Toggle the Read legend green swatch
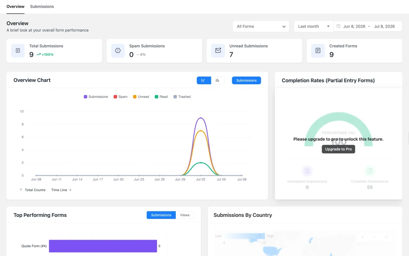The width and height of the screenshot is (409, 256). (157, 97)
